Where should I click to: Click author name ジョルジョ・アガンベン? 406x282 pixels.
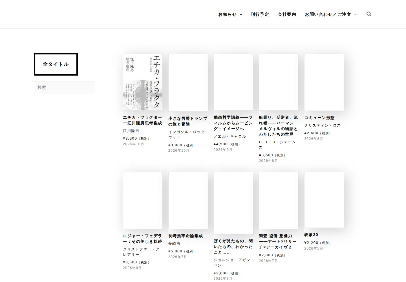coord(232,263)
